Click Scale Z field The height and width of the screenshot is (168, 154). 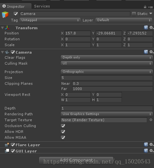pyautogui.click(x=140, y=45)
